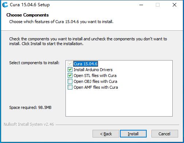The height and width of the screenshot is (143, 184).
Task: Click the grayed-out maximize window icon
Action: (158, 5)
